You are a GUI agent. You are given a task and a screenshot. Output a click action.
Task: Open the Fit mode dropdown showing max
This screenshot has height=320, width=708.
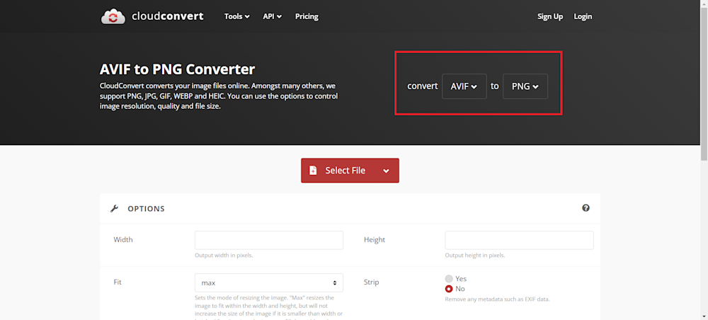point(268,282)
